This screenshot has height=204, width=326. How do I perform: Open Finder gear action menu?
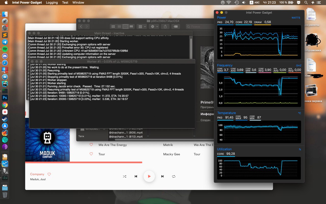pos(154,27)
